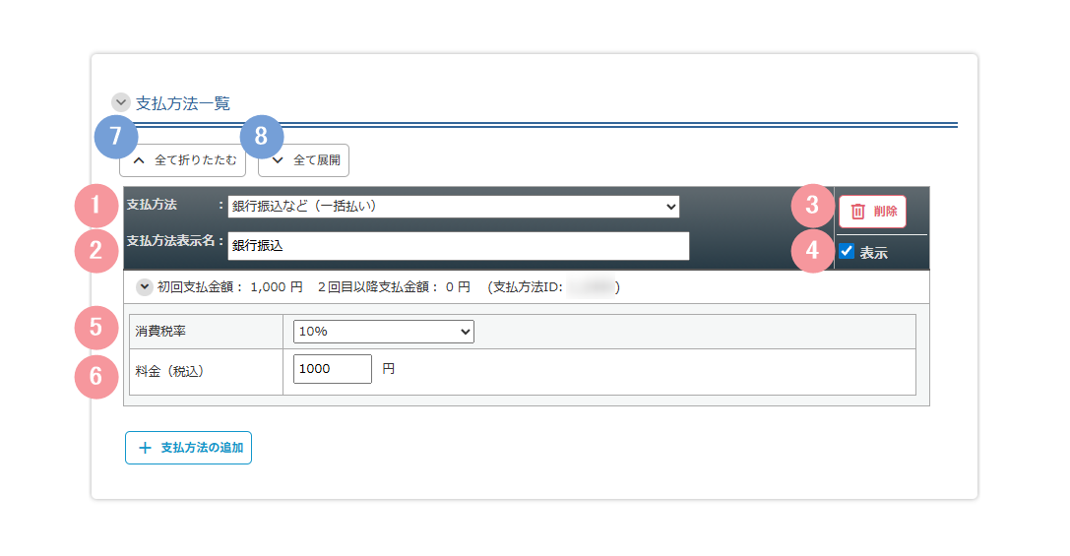Click the 支払方法一覧 heading text
This screenshot has height=556, width=1070.
[x=182, y=102]
